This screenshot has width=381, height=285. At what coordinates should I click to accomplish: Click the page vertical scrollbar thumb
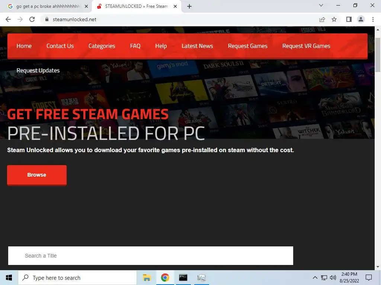(378, 55)
